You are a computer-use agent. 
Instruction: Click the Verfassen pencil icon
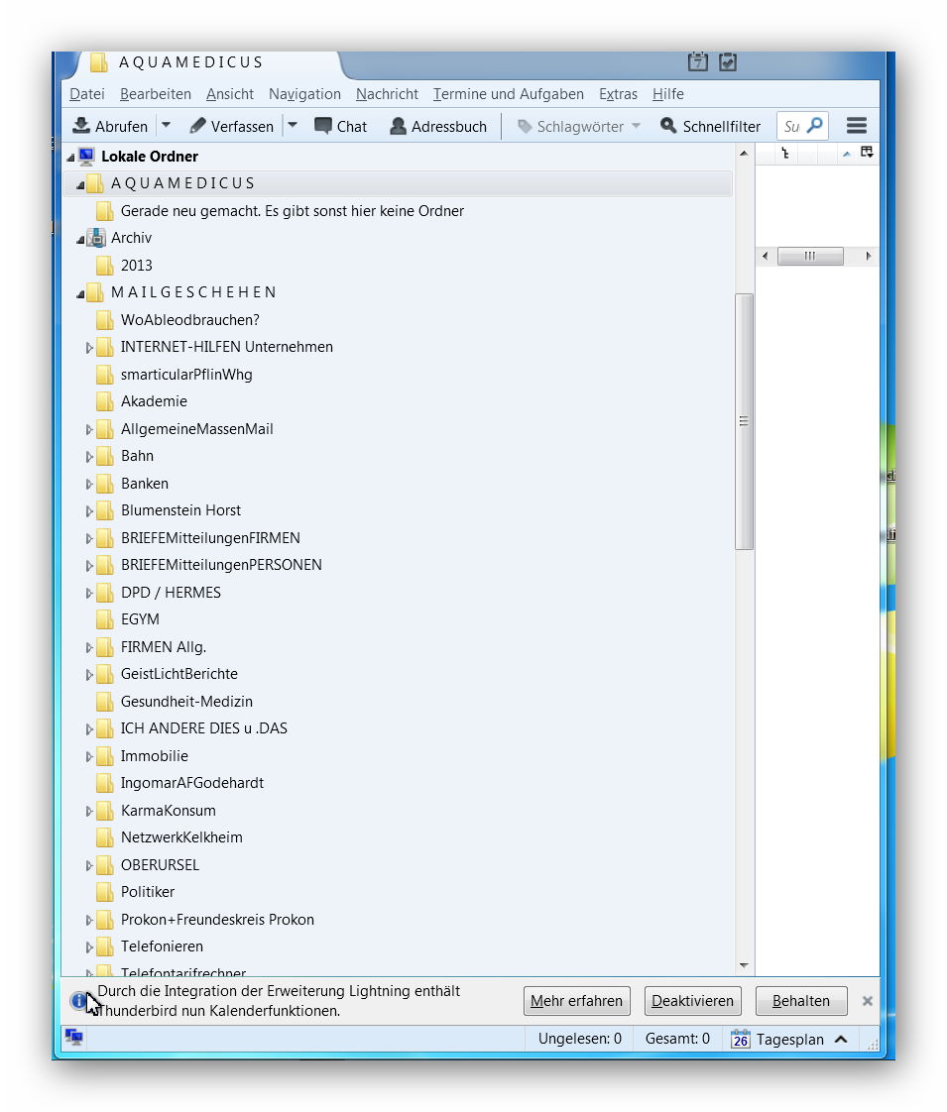[198, 126]
